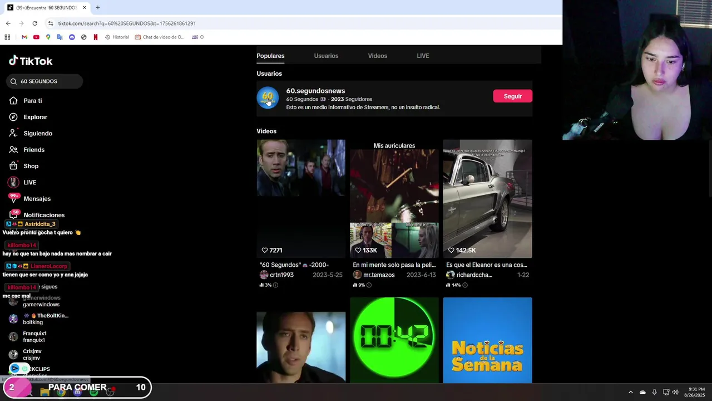Screen dimensions: 712x401
Task: Open Notificaciones panel
Action: click(37, 215)
